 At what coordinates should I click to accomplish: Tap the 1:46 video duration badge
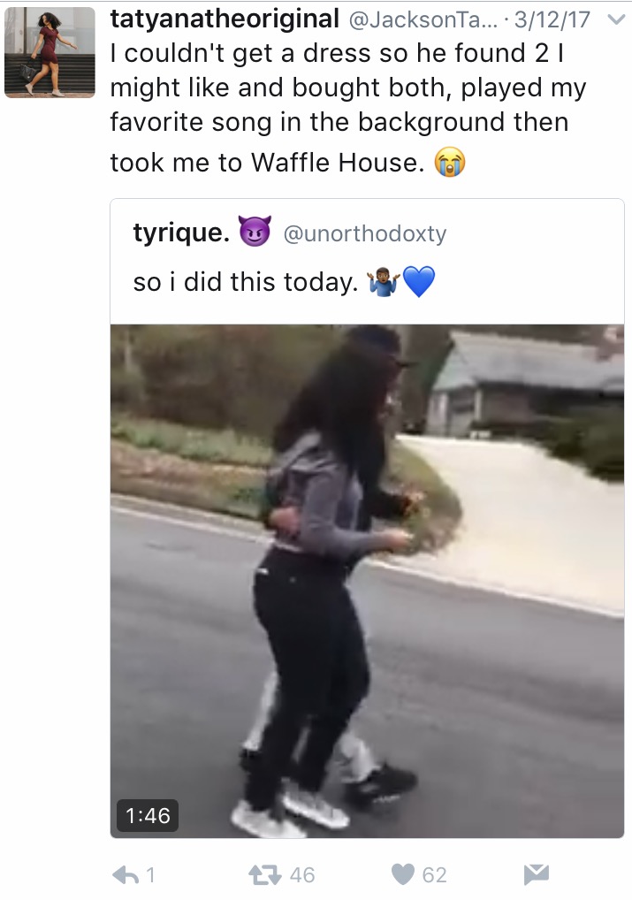tap(148, 815)
